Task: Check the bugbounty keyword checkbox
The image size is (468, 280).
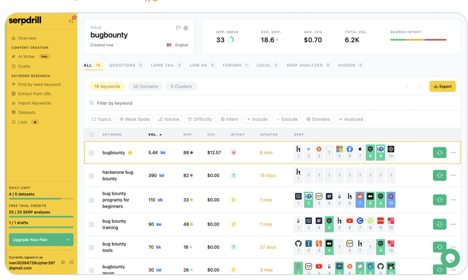Action: (x=92, y=153)
